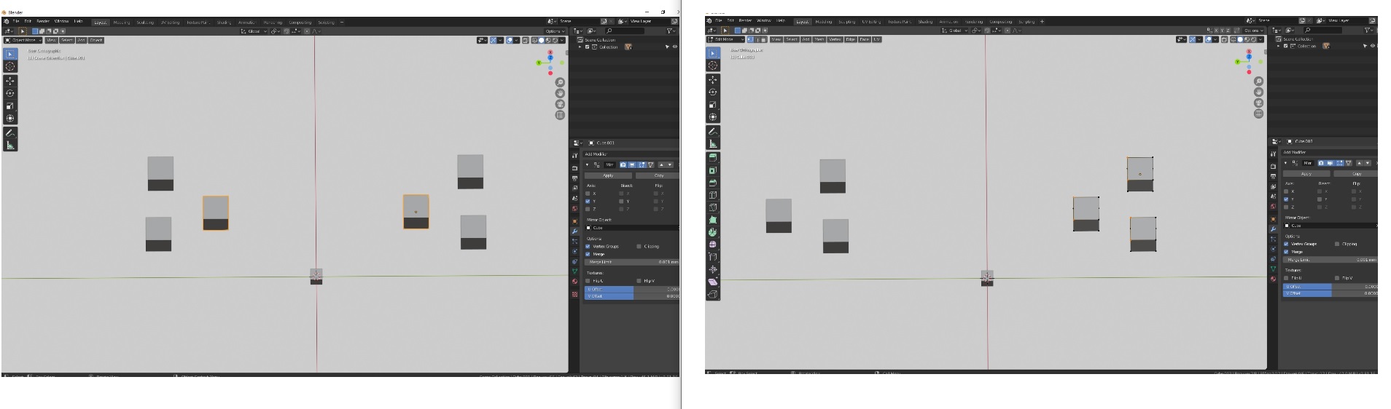This screenshot has width=1391, height=409.
Task: Enable Clipping checkbox in right window
Action: tap(1337, 244)
